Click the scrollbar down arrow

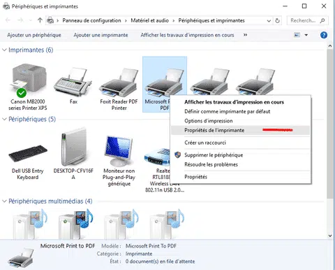coord(330,236)
